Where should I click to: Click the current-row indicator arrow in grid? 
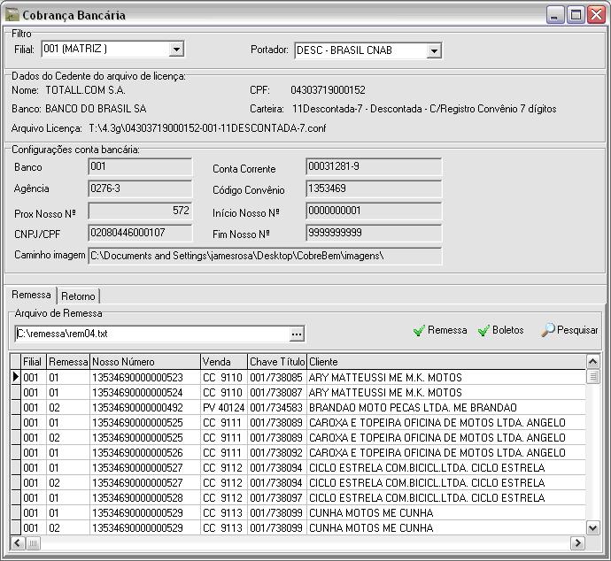coord(16,377)
